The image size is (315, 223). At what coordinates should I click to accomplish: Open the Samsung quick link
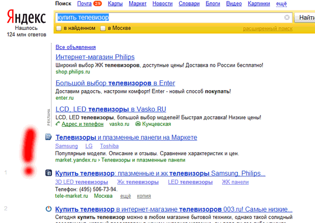point(67,146)
